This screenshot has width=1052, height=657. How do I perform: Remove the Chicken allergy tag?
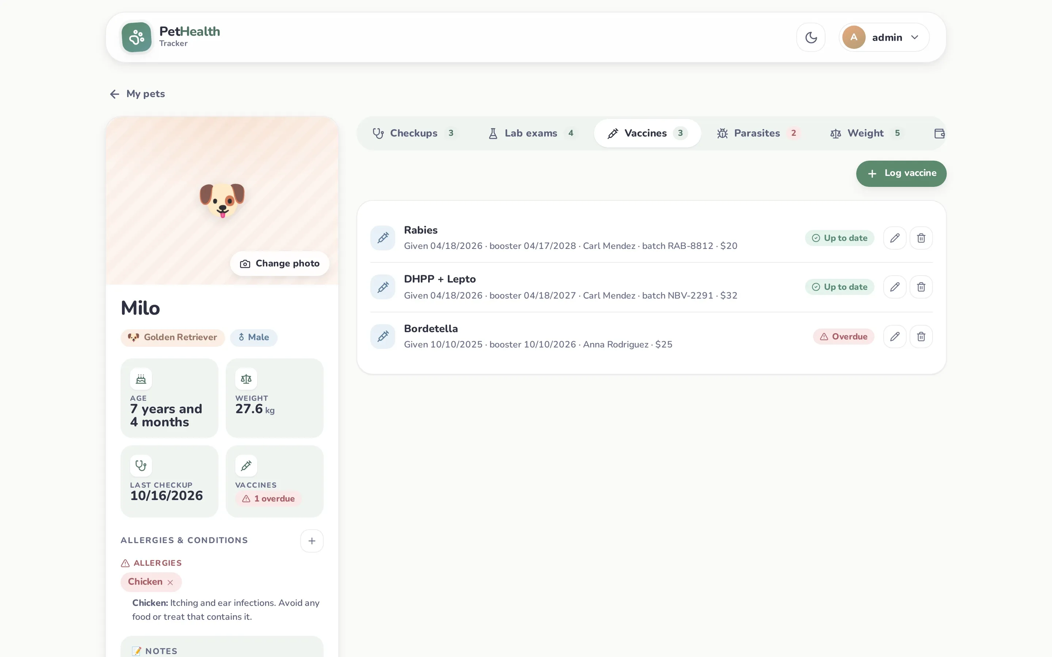tap(171, 582)
